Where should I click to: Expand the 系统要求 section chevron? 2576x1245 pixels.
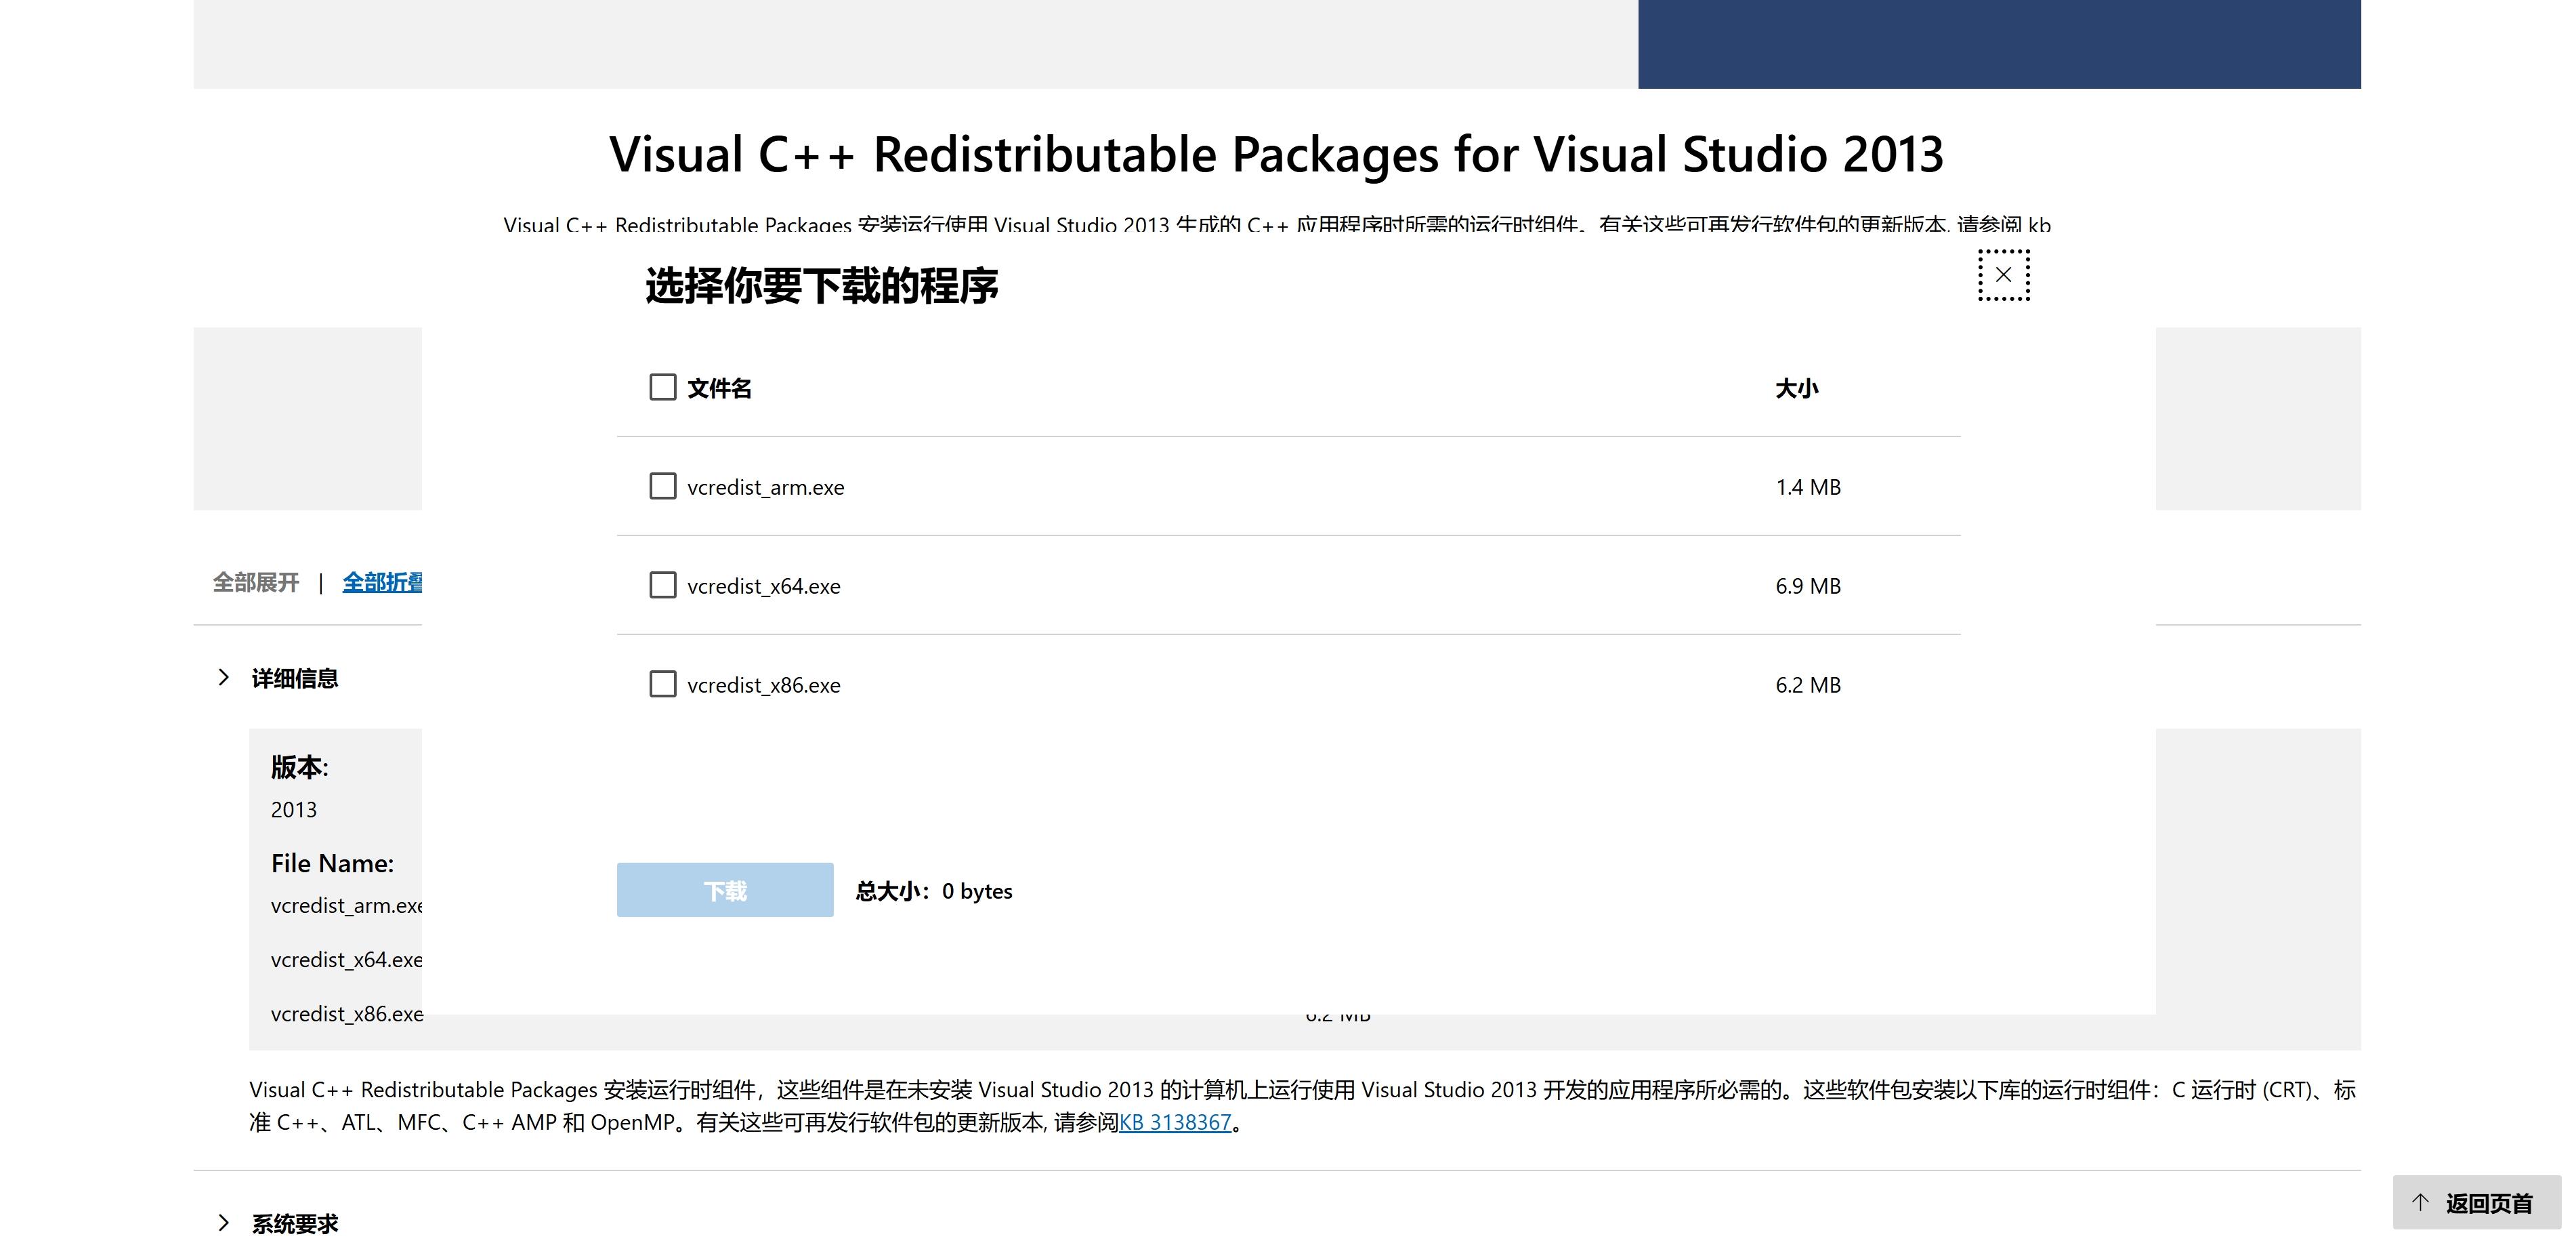223,1223
